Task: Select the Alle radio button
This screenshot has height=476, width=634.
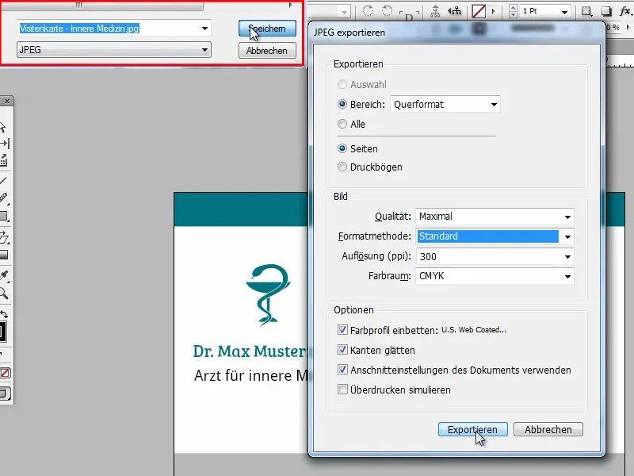Action: [x=342, y=124]
